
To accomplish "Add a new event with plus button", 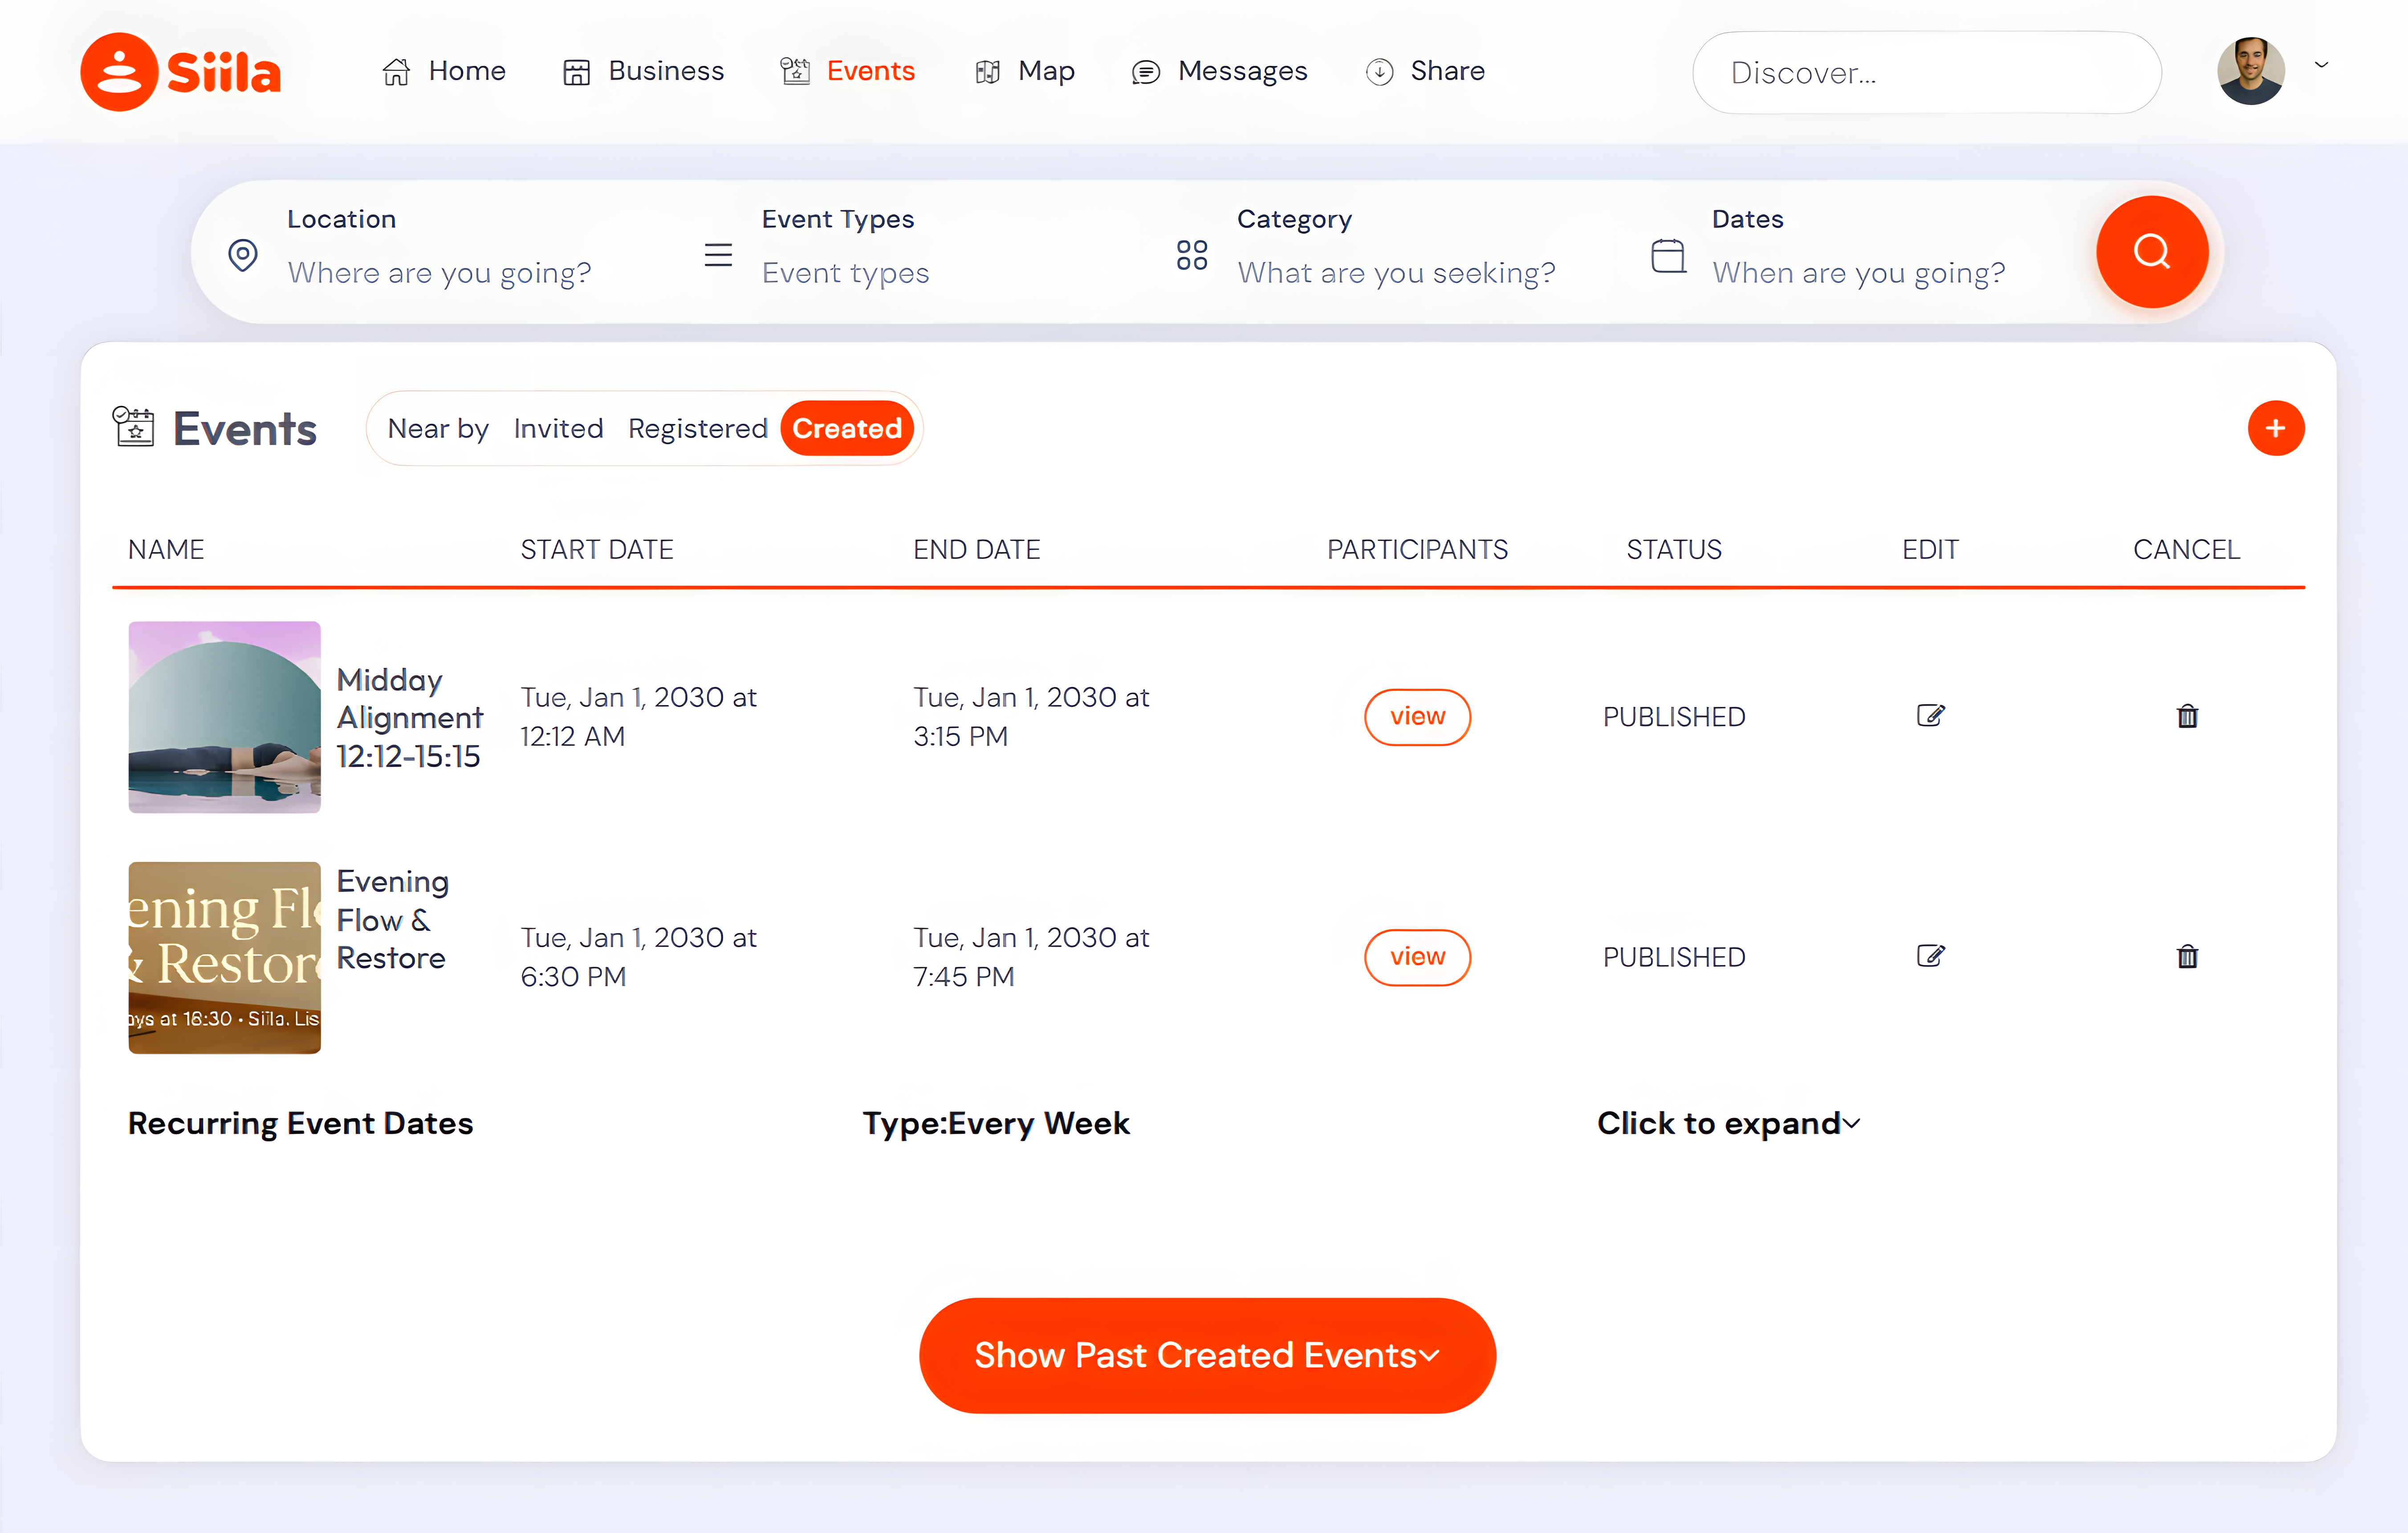I will click(x=2276, y=428).
